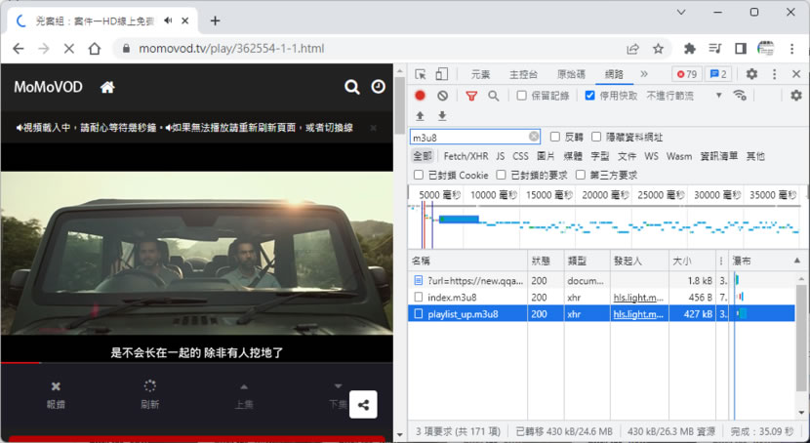Select DevTools inspect element tool
Image resolution: width=810 pixels, height=443 pixels.
(x=421, y=74)
